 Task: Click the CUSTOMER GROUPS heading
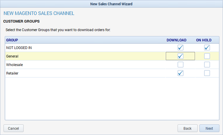[x=22, y=21]
